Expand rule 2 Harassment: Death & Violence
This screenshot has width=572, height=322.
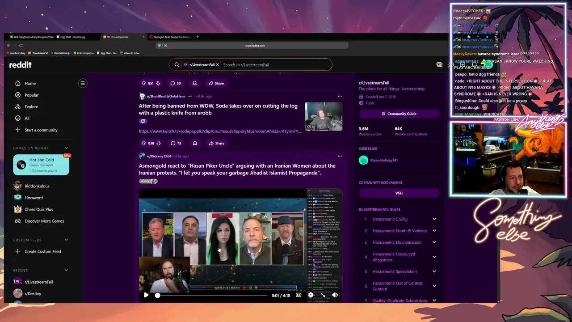click(x=434, y=231)
